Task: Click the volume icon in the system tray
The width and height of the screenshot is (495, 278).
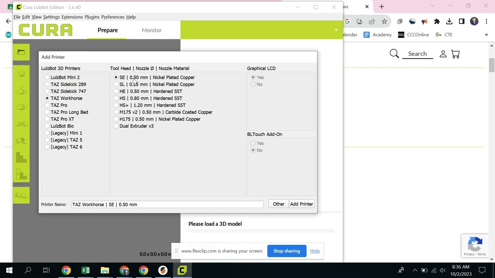Action: click(442, 270)
